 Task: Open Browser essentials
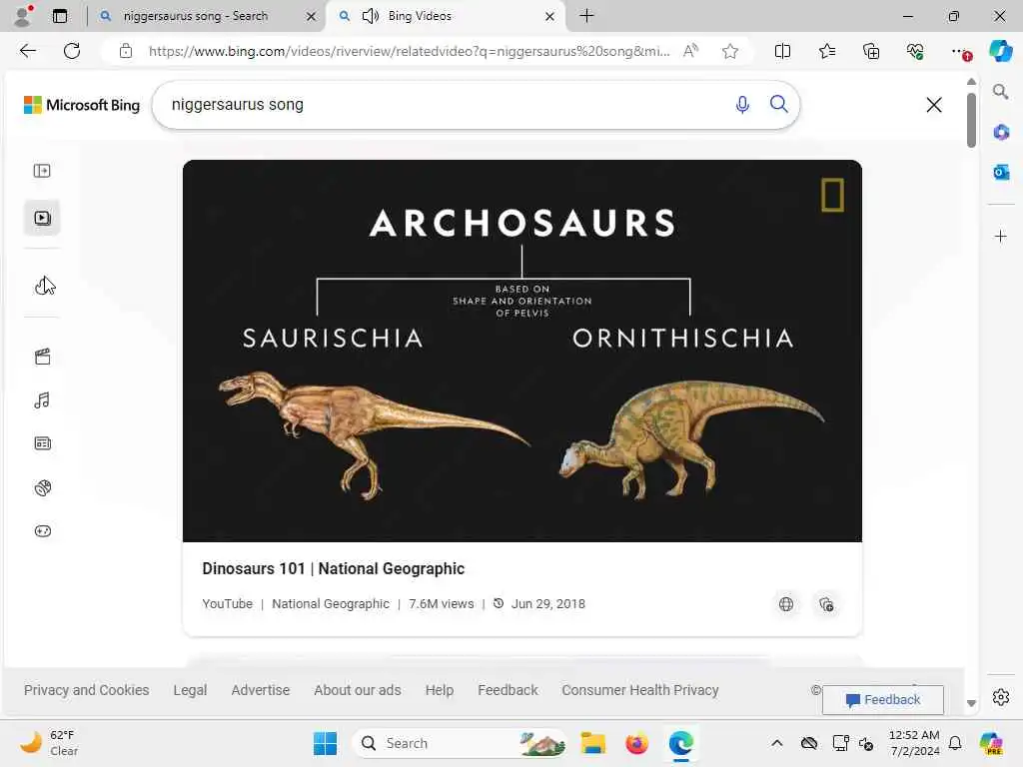(915, 51)
